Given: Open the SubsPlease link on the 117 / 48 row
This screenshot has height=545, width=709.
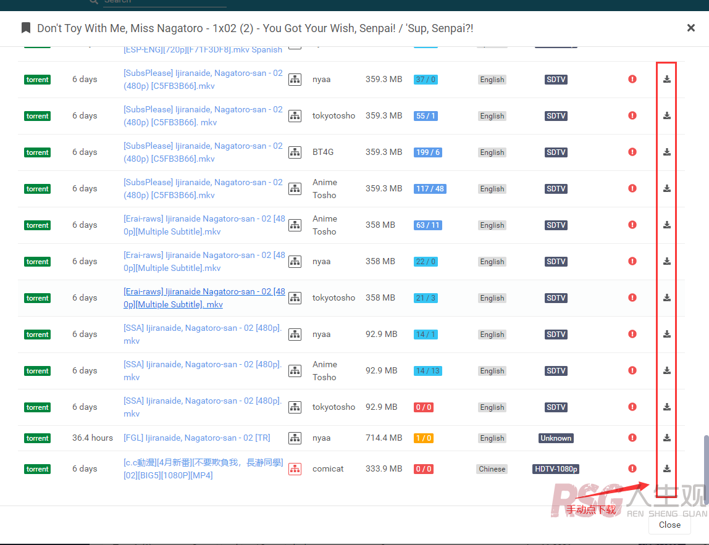Looking at the screenshot, I should point(203,188).
